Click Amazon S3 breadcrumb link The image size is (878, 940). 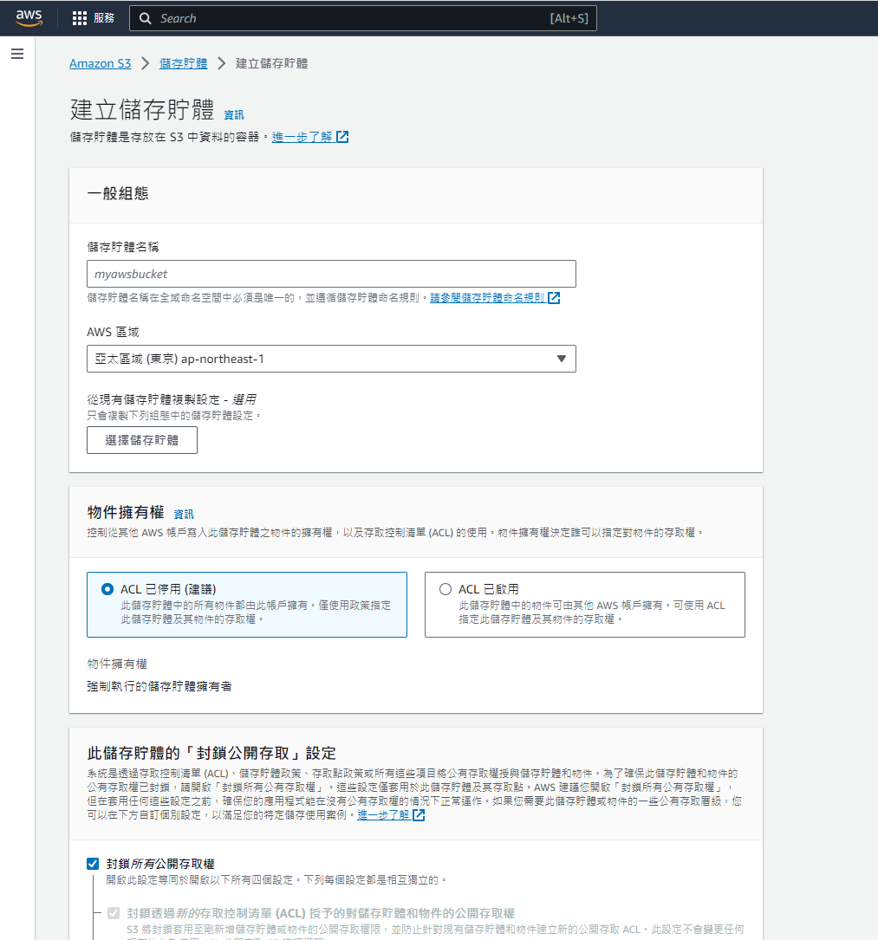(x=101, y=63)
